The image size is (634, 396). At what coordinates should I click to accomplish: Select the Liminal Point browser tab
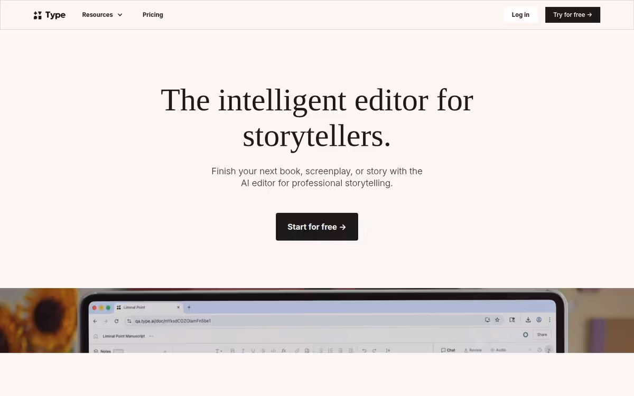tap(148, 307)
